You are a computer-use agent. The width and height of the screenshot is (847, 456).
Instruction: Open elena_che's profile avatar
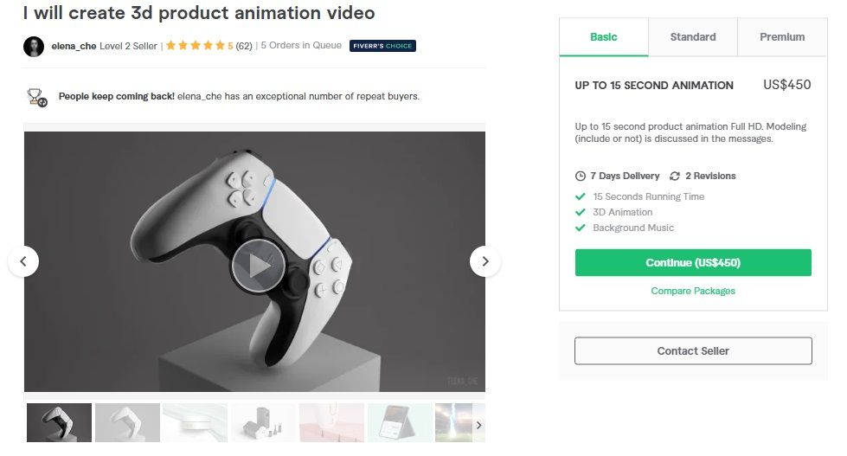click(34, 47)
